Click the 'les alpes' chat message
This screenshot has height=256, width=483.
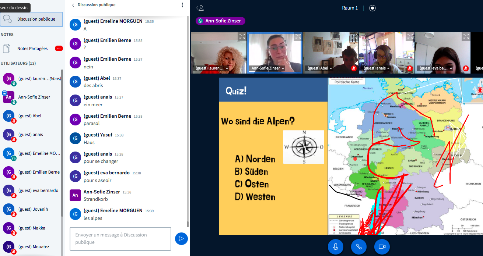pyautogui.click(x=93, y=218)
